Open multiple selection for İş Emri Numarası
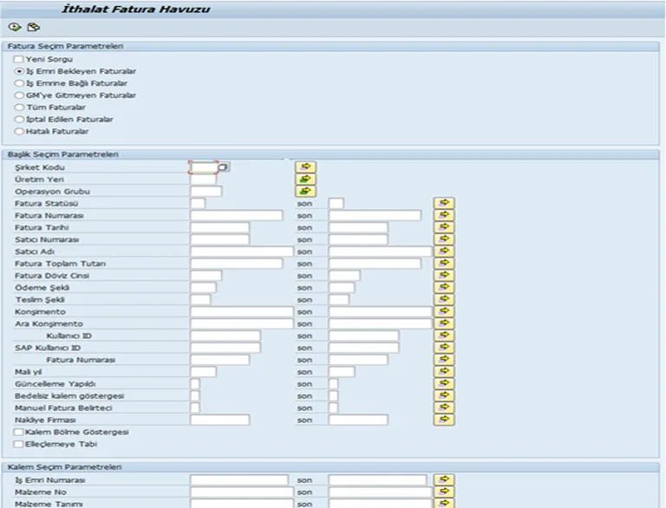The width and height of the screenshot is (666, 508). coord(444,479)
